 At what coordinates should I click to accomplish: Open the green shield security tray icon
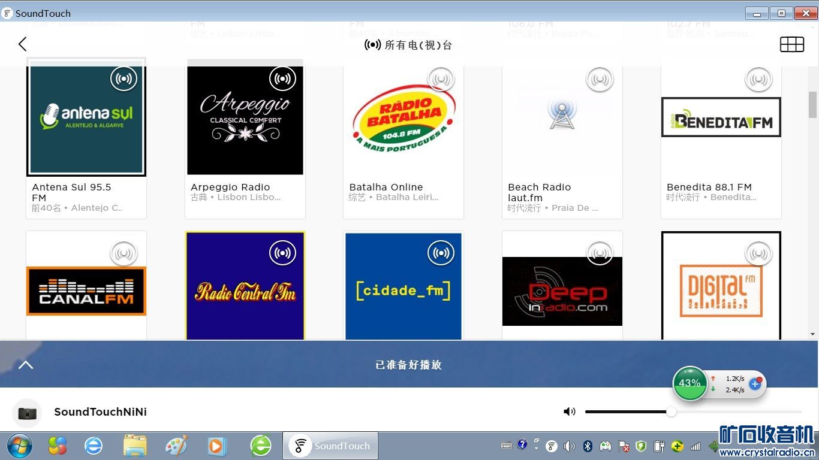641,446
